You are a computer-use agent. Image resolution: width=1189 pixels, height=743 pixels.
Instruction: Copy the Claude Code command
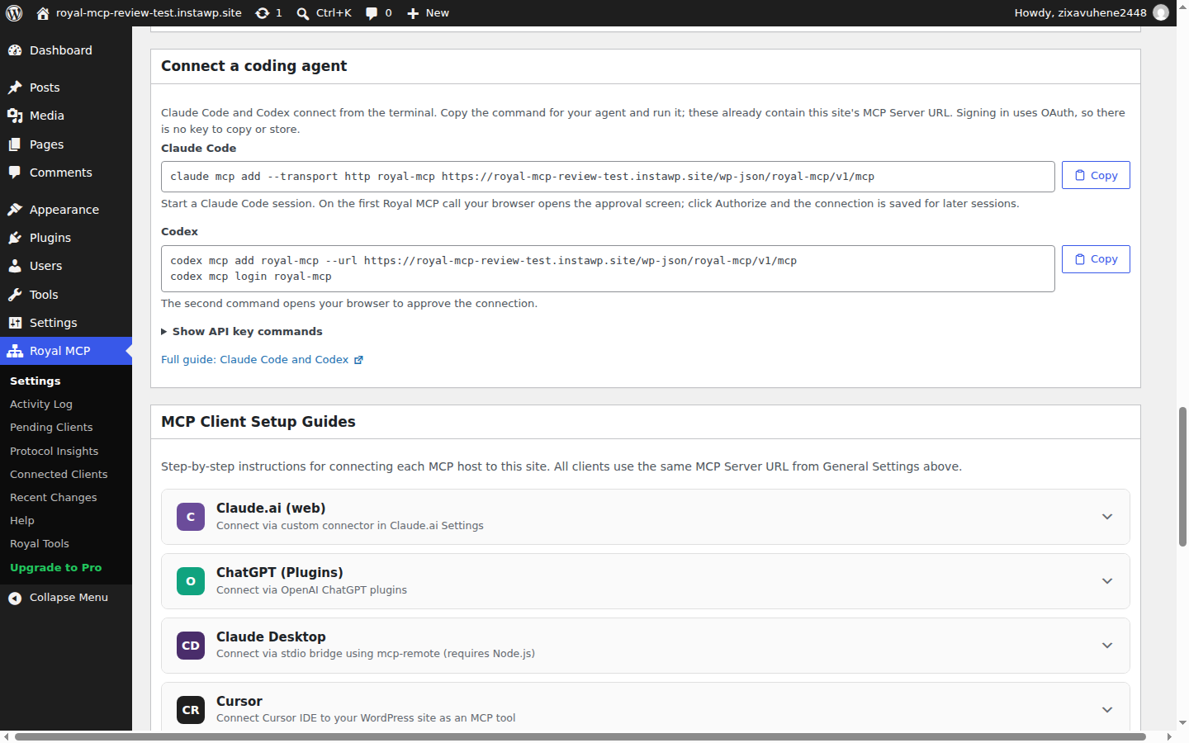1096,175
